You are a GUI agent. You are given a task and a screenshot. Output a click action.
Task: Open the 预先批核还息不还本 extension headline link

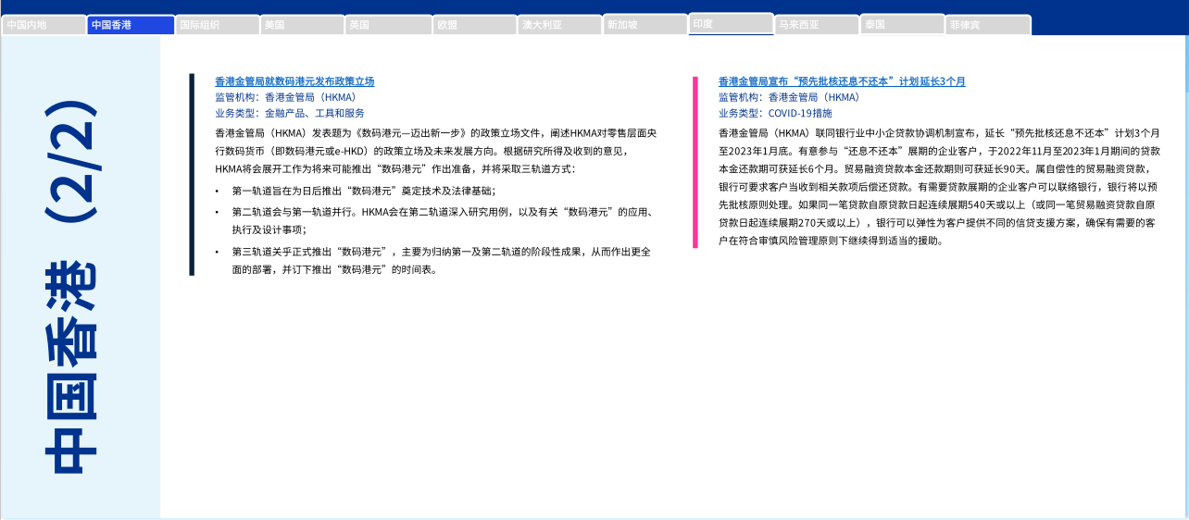tap(842, 81)
